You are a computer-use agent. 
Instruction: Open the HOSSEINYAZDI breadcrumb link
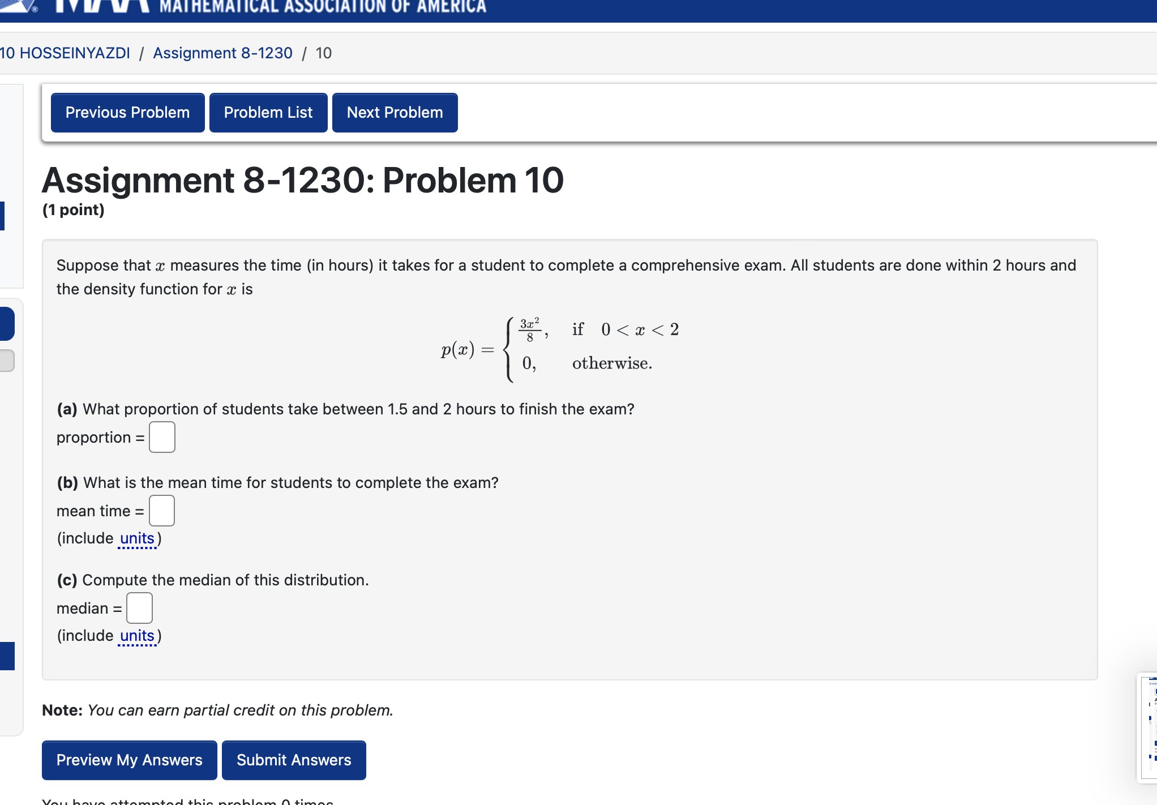pos(66,53)
